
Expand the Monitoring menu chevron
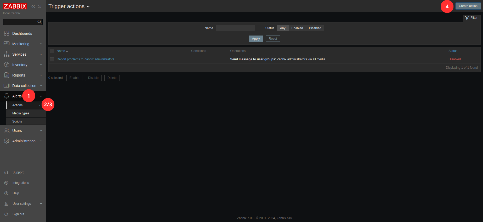point(41,44)
